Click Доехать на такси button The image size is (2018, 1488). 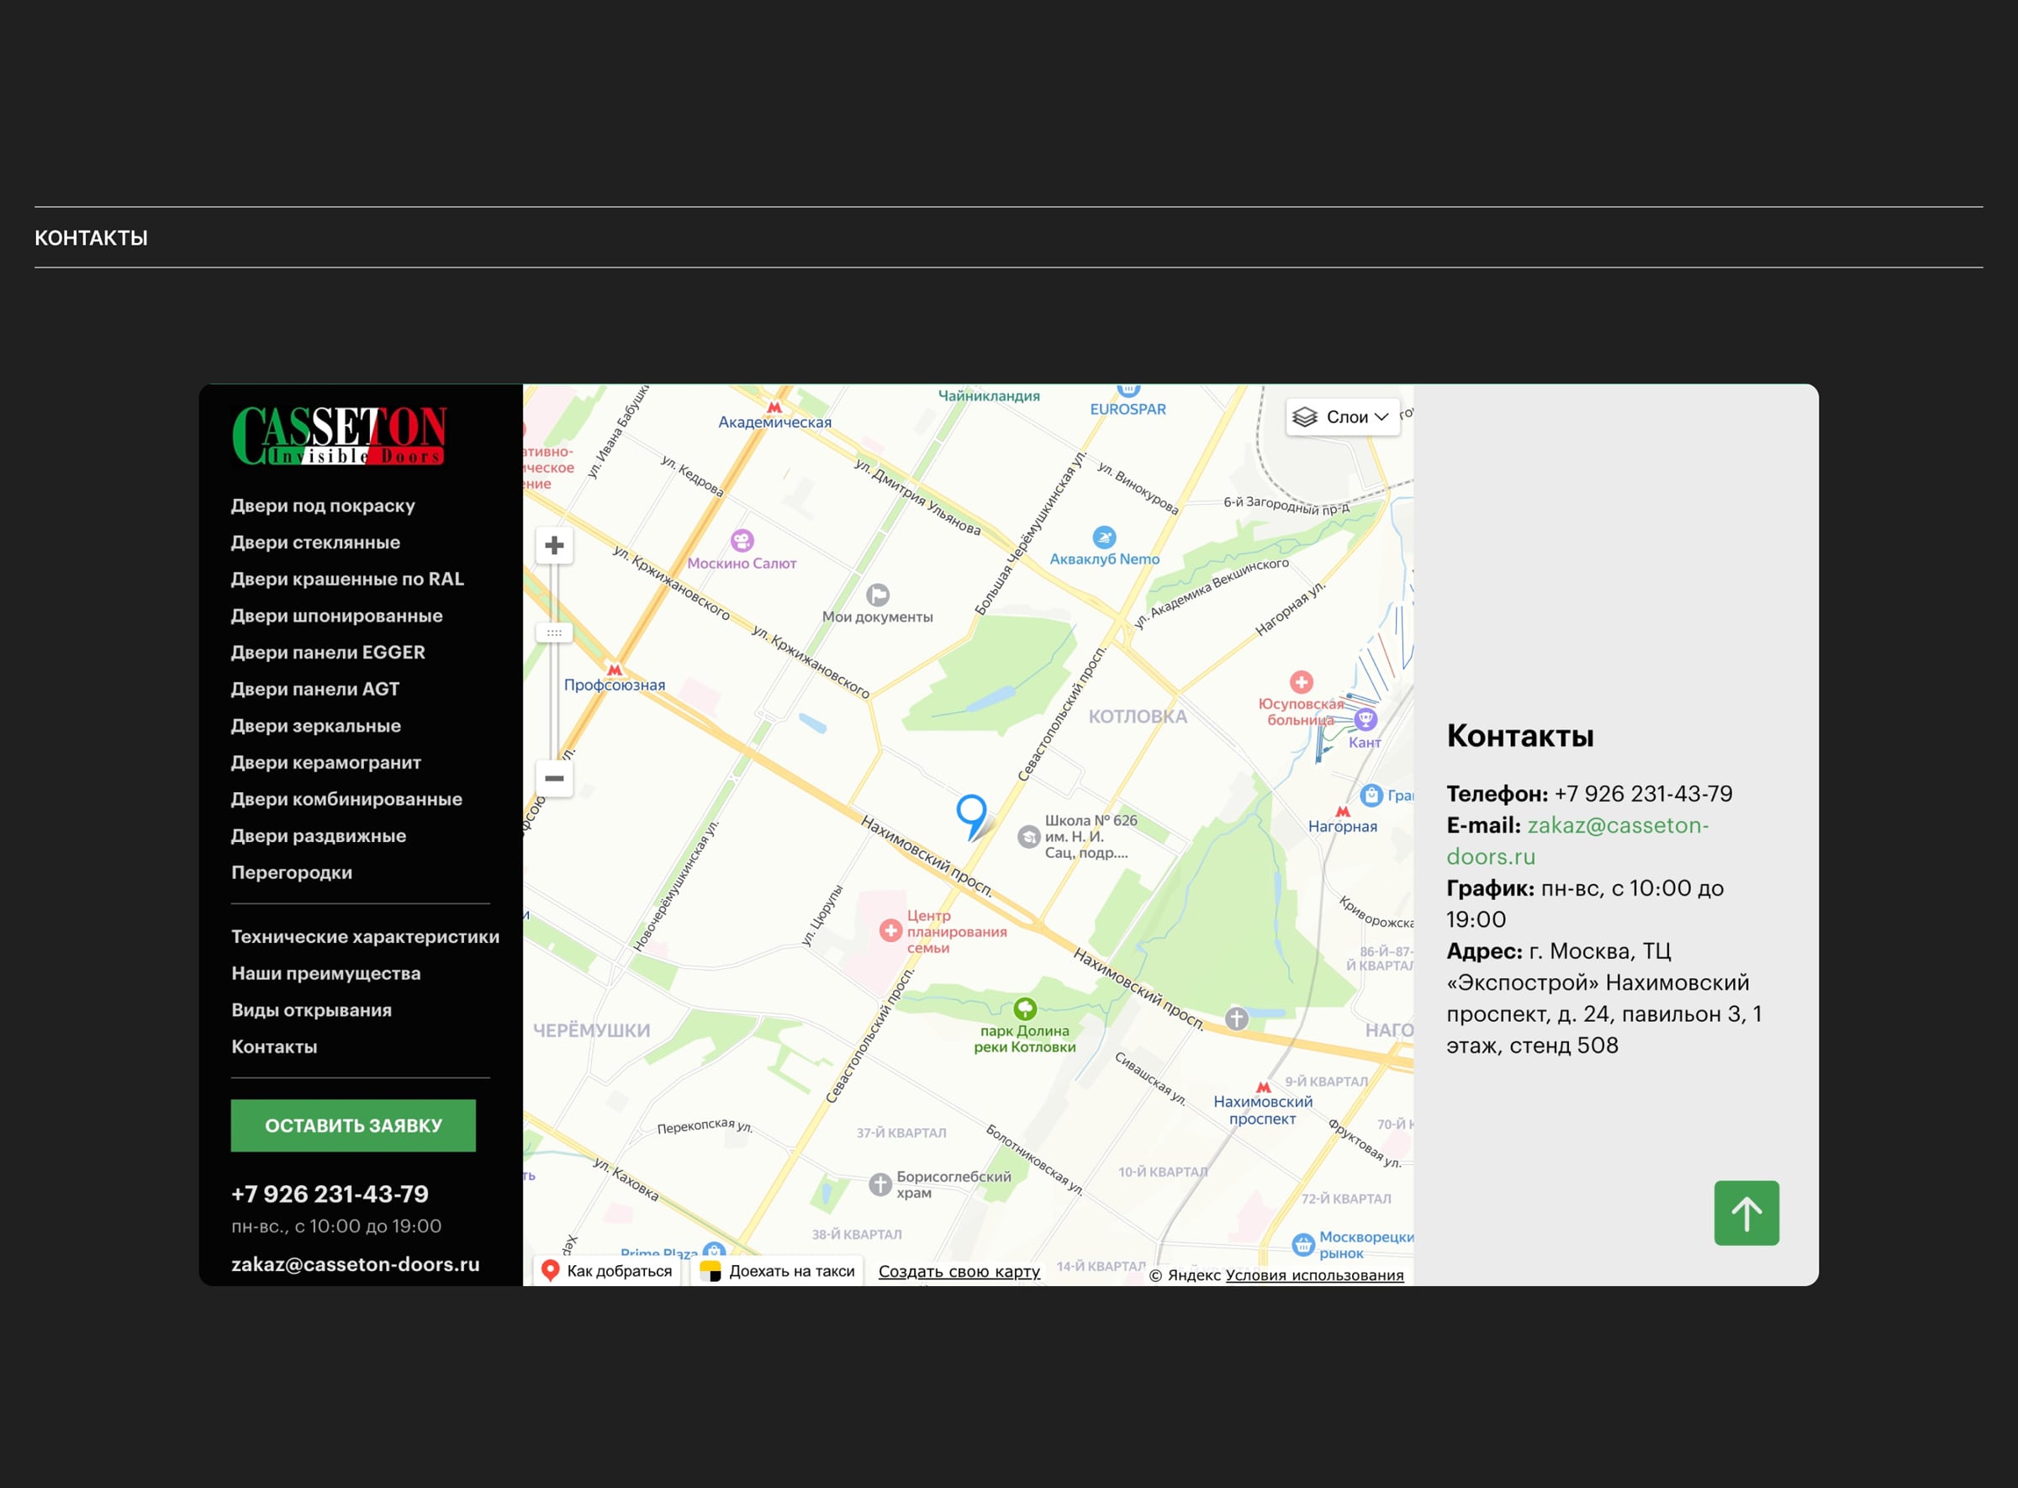(x=778, y=1271)
